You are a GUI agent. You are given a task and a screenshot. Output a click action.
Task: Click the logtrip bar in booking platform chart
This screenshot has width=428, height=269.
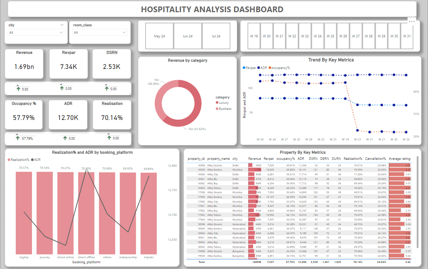pyautogui.click(x=24, y=212)
